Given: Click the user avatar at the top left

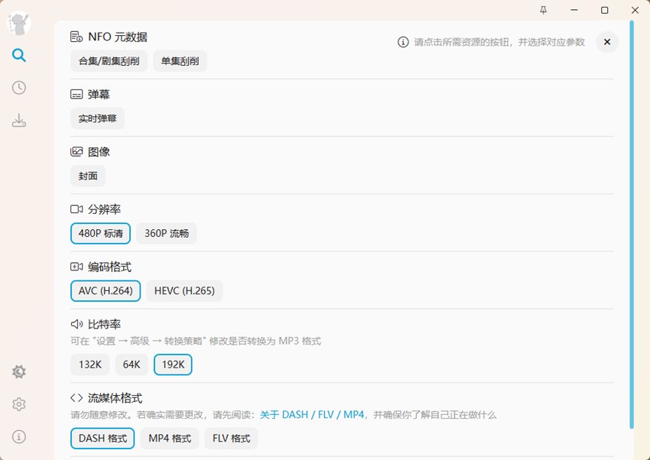Looking at the screenshot, I should pos(18,23).
